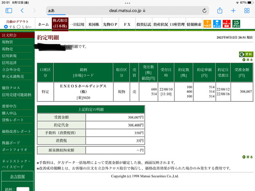Click the 308,007 settlement amount cell
The height and width of the screenshot is (191, 255).
[x=242, y=92]
